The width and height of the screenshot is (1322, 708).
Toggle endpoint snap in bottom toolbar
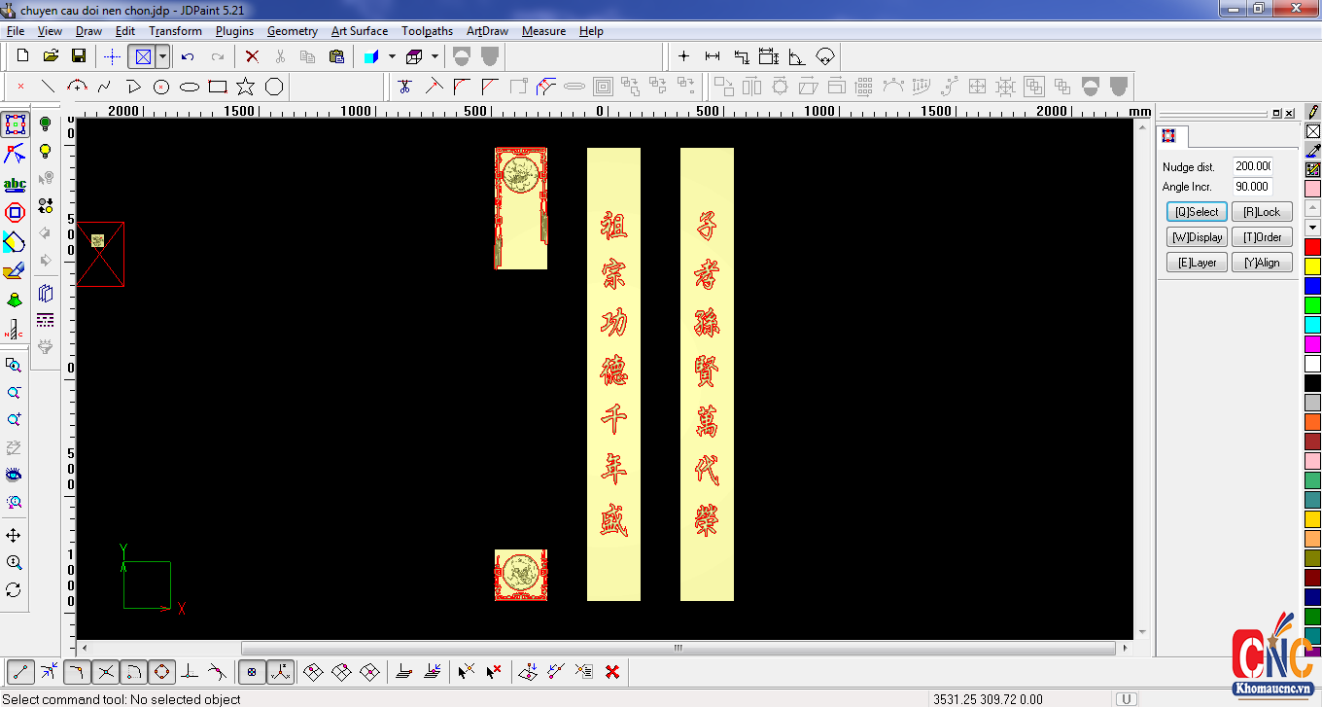pos(20,671)
